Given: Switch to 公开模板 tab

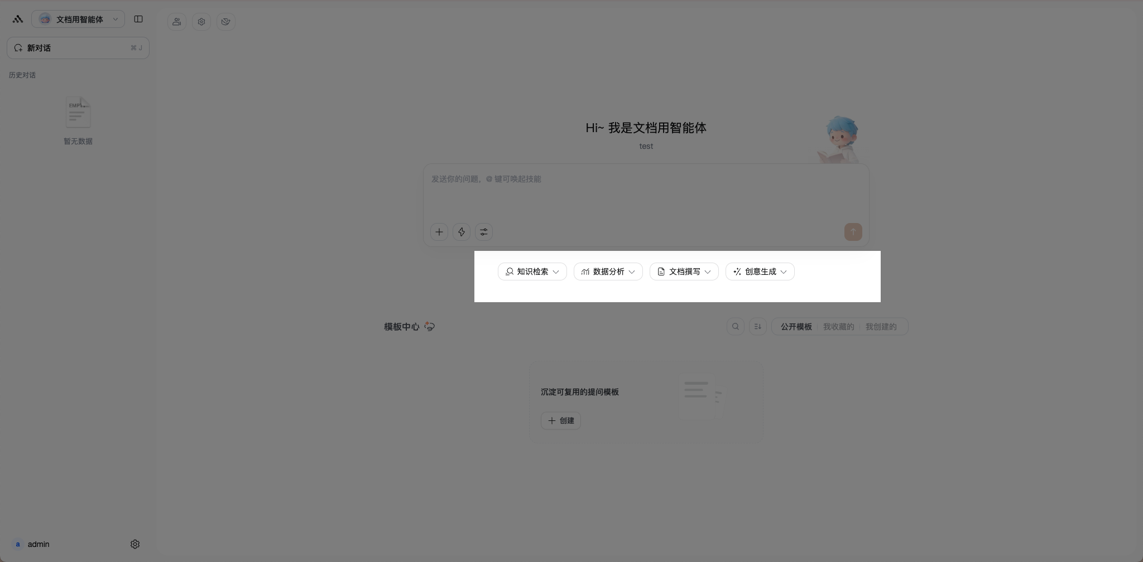Looking at the screenshot, I should tap(796, 327).
